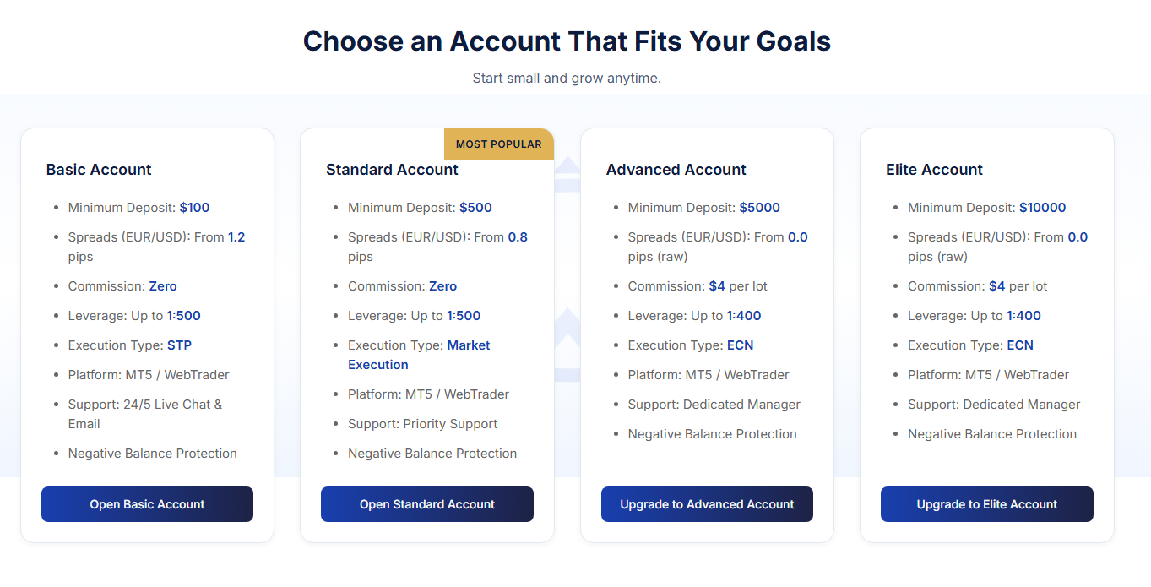
Task: Select the Standard Account card heading
Action: coord(392,170)
